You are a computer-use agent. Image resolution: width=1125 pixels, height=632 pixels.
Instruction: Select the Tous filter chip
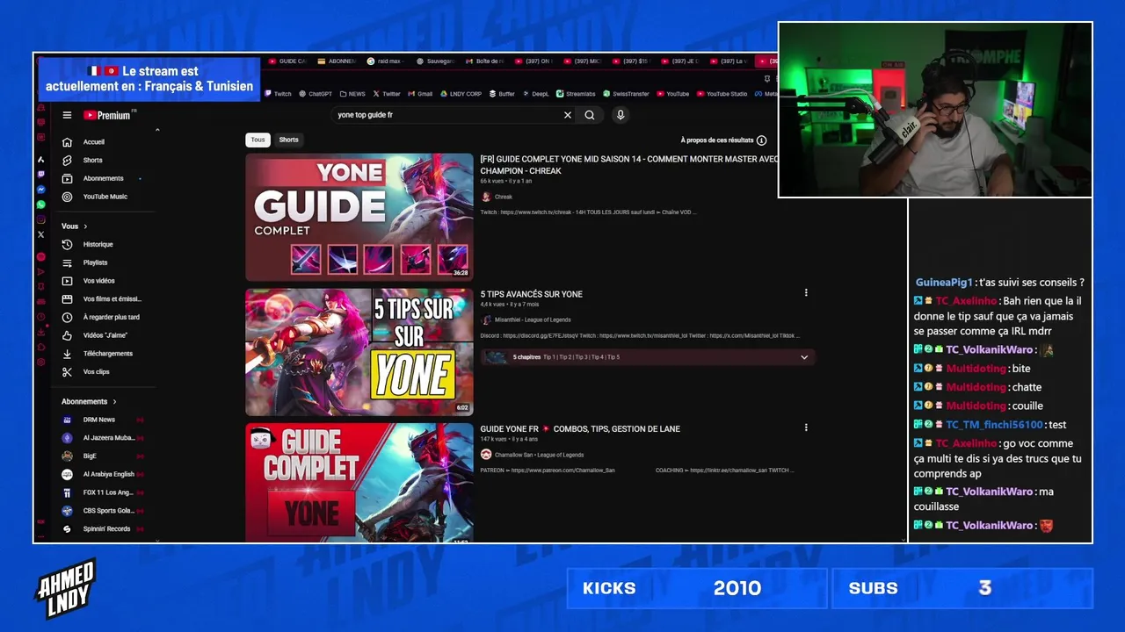coord(258,140)
